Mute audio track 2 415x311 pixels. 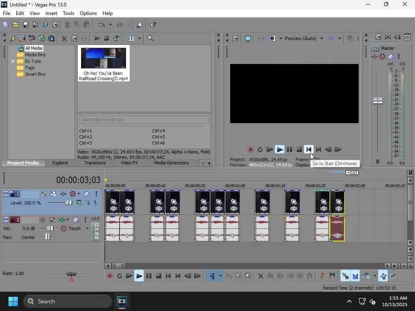[x=75, y=220]
